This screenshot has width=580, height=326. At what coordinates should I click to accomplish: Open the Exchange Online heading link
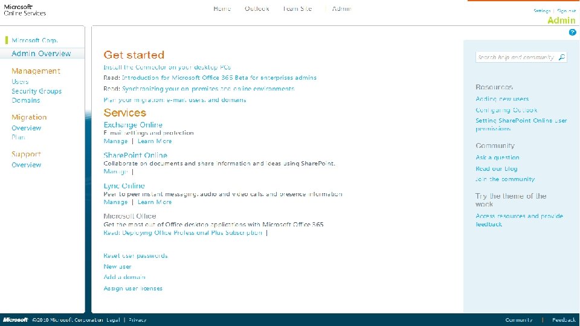[x=133, y=125]
